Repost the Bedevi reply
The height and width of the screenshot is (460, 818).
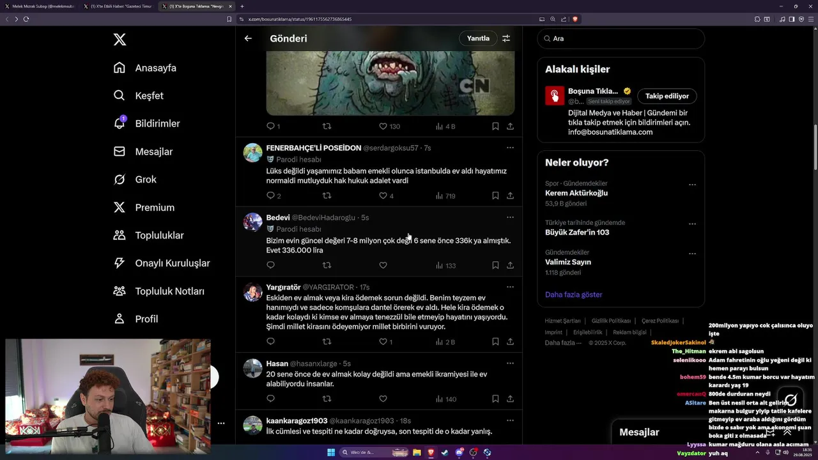pyautogui.click(x=327, y=265)
